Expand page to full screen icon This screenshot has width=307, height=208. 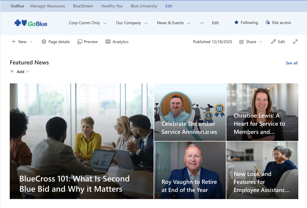(295, 42)
